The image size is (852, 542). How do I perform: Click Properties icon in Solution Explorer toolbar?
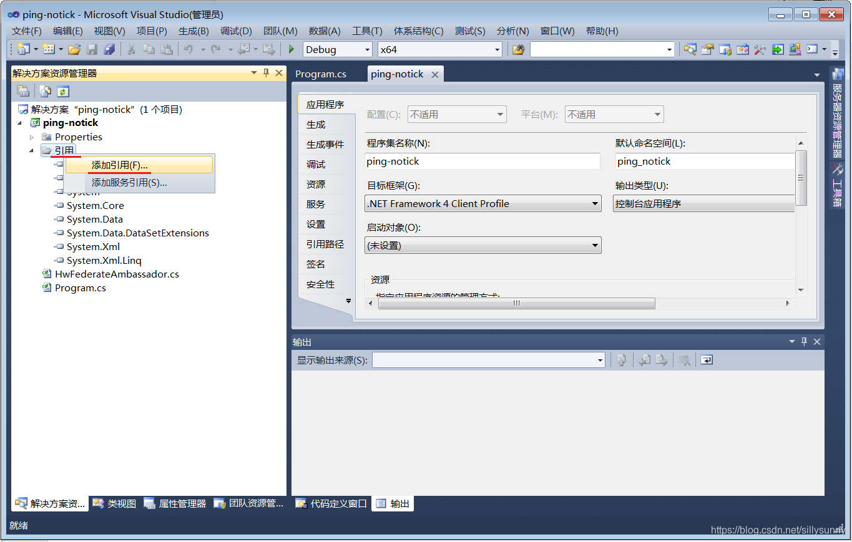(23, 91)
